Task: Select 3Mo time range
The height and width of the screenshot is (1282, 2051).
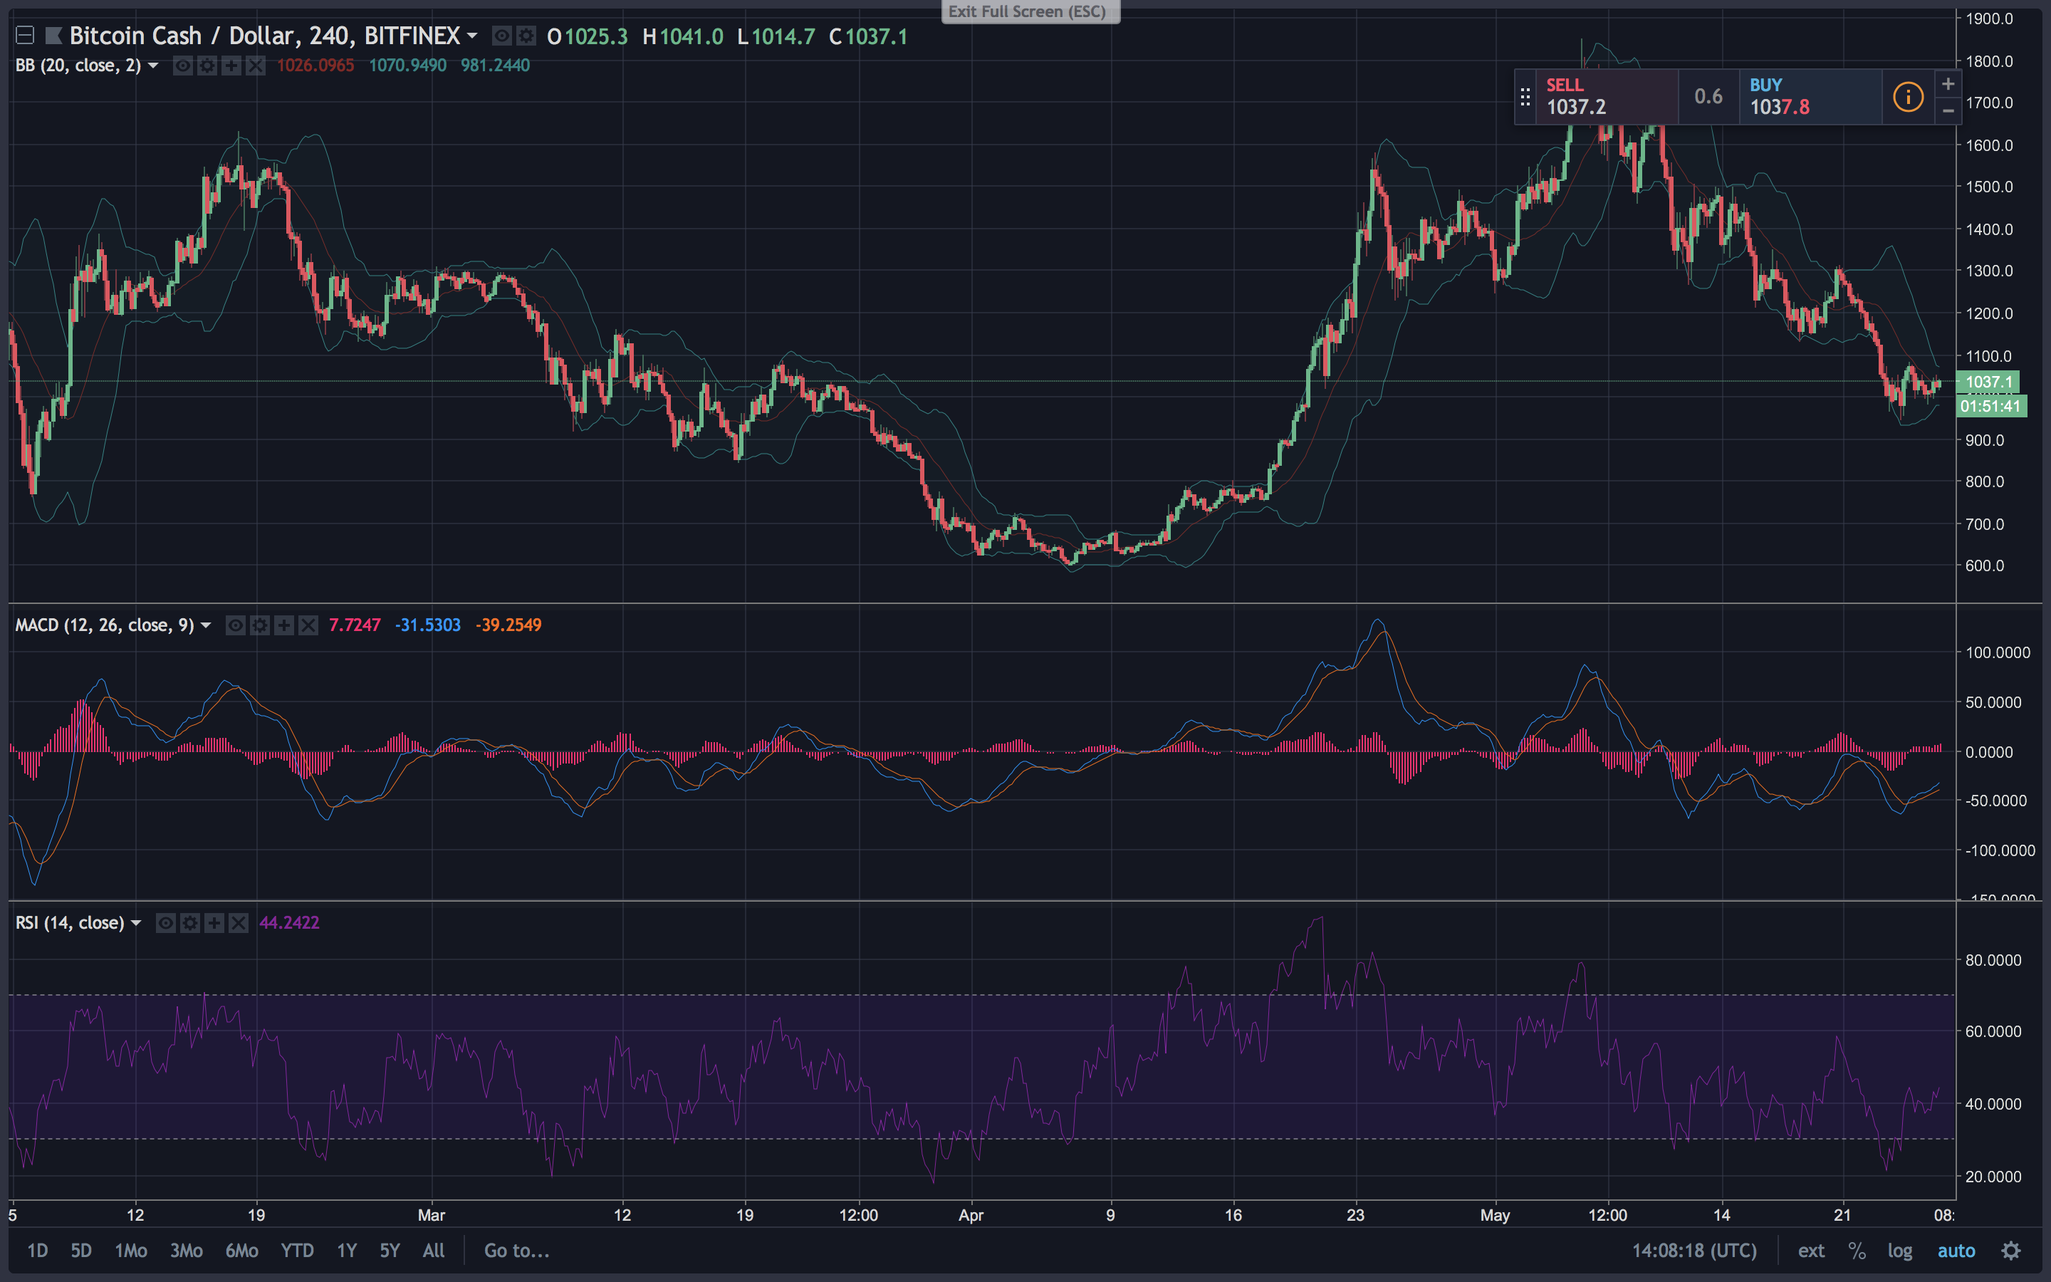Action: click(187, 1251)
